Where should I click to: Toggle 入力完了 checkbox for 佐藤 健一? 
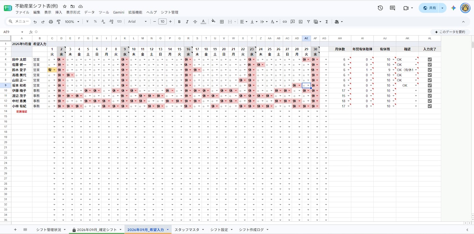pyautogui.click(x=430, y=65)
